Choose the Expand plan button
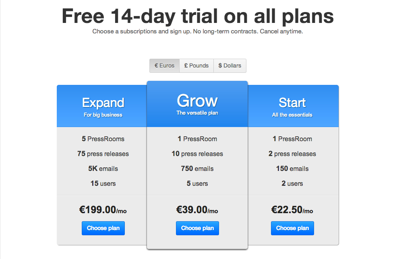 pos(103,228)
